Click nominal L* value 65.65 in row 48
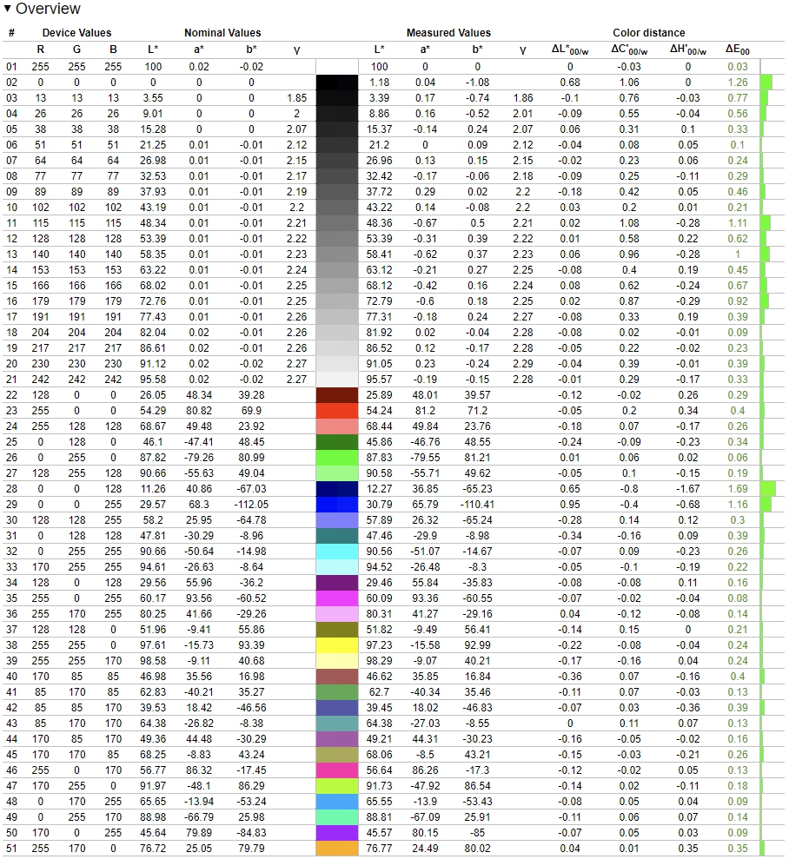Image resolution: width=789 pixels, height=859 pixels. click(153, 802)
